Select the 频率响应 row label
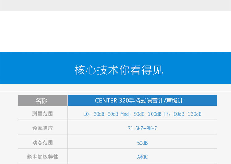The image size is (231, 164). [x=43, y=128]
